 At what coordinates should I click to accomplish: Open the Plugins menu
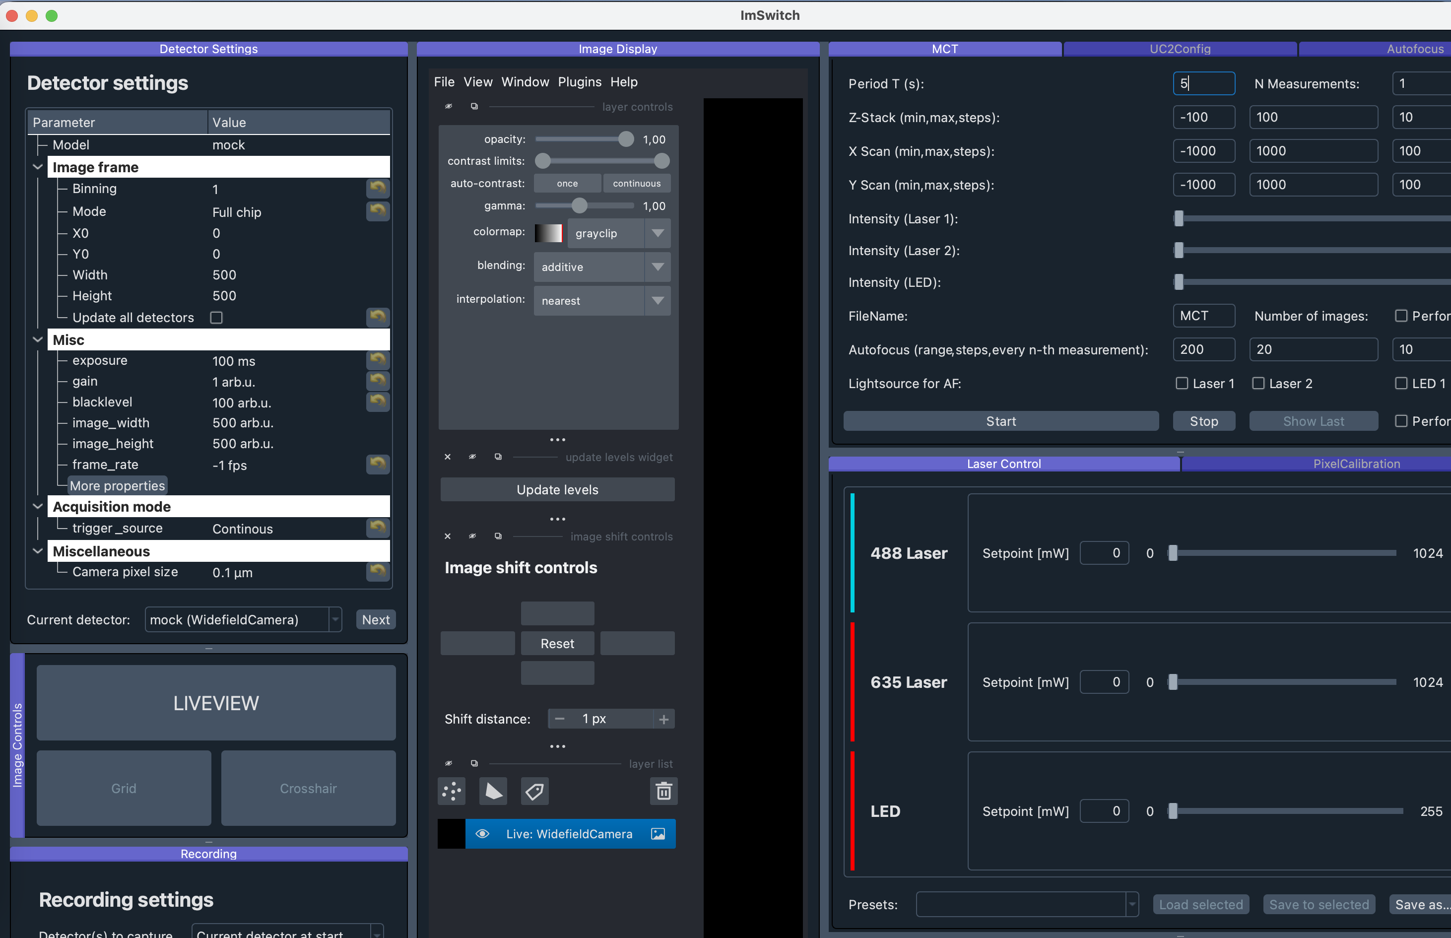click(x=579, y=81)
